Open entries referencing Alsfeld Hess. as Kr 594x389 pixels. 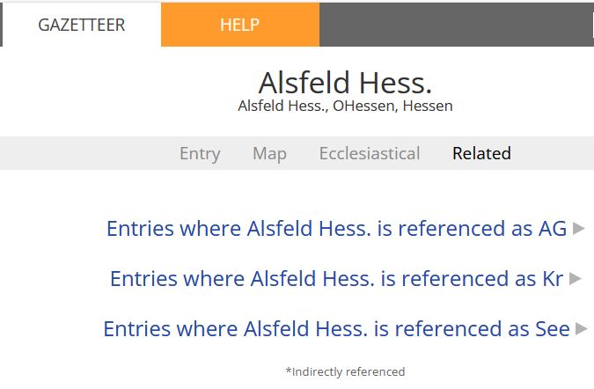pyautogui.click(x=336, y=279)
